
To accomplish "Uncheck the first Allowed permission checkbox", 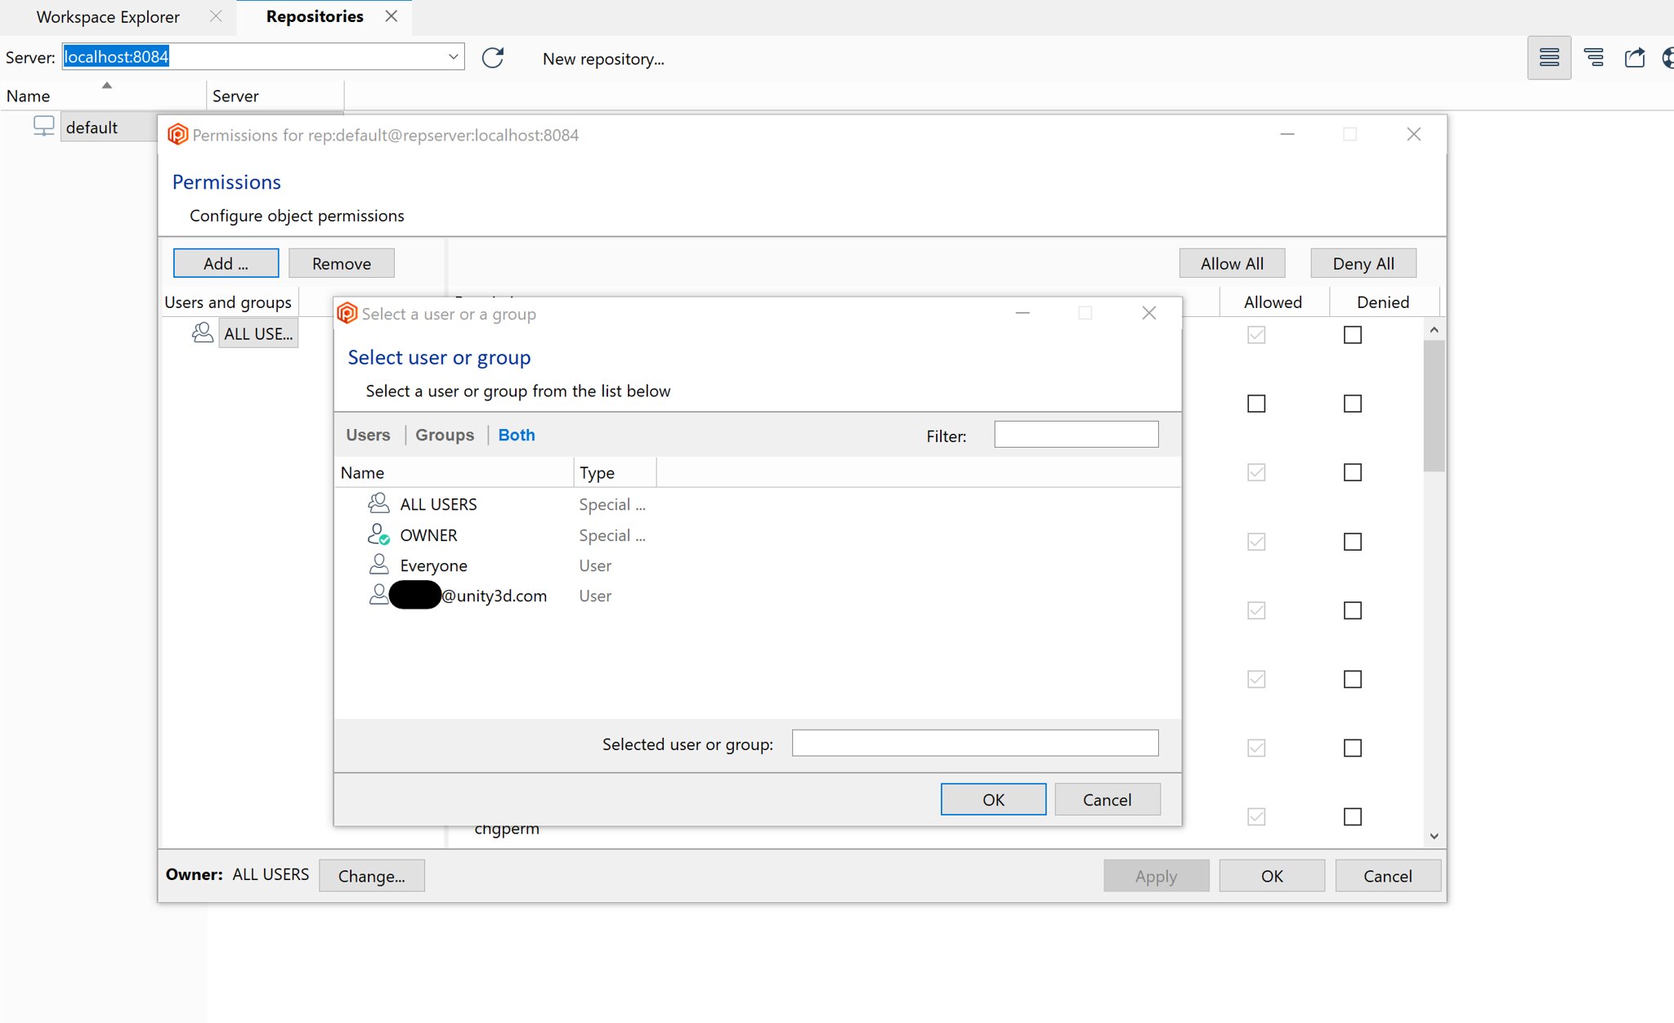I will [1255, 334].
